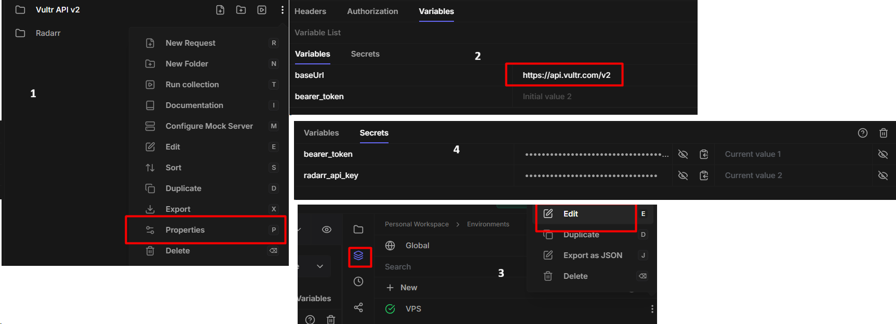Click the paste-to-current-value icon for bearer_token
Viewport: 896px width, 324px height.
point(704,154)
